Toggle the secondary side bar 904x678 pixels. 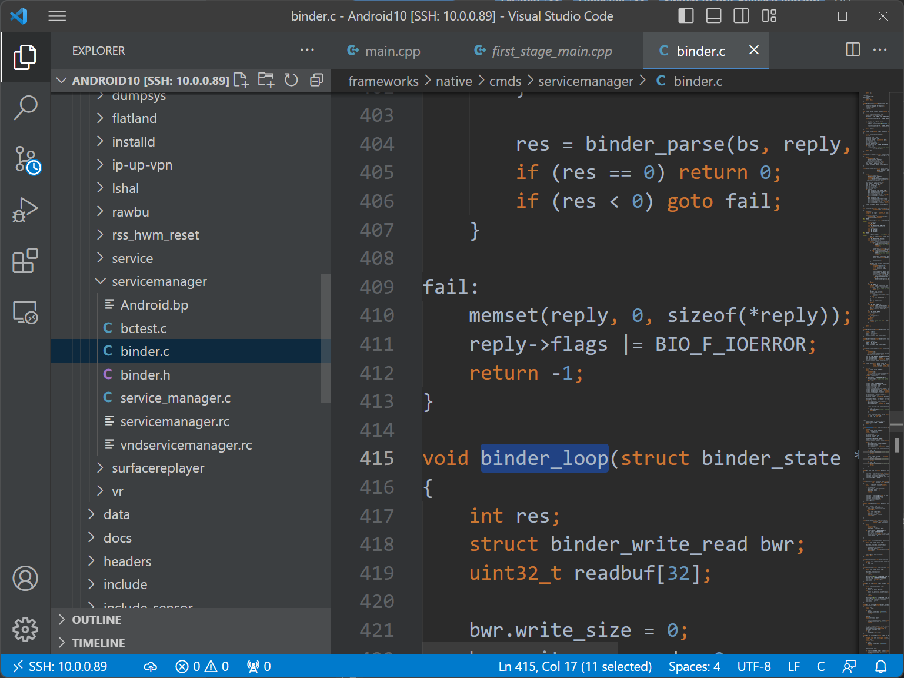(741, 16)
